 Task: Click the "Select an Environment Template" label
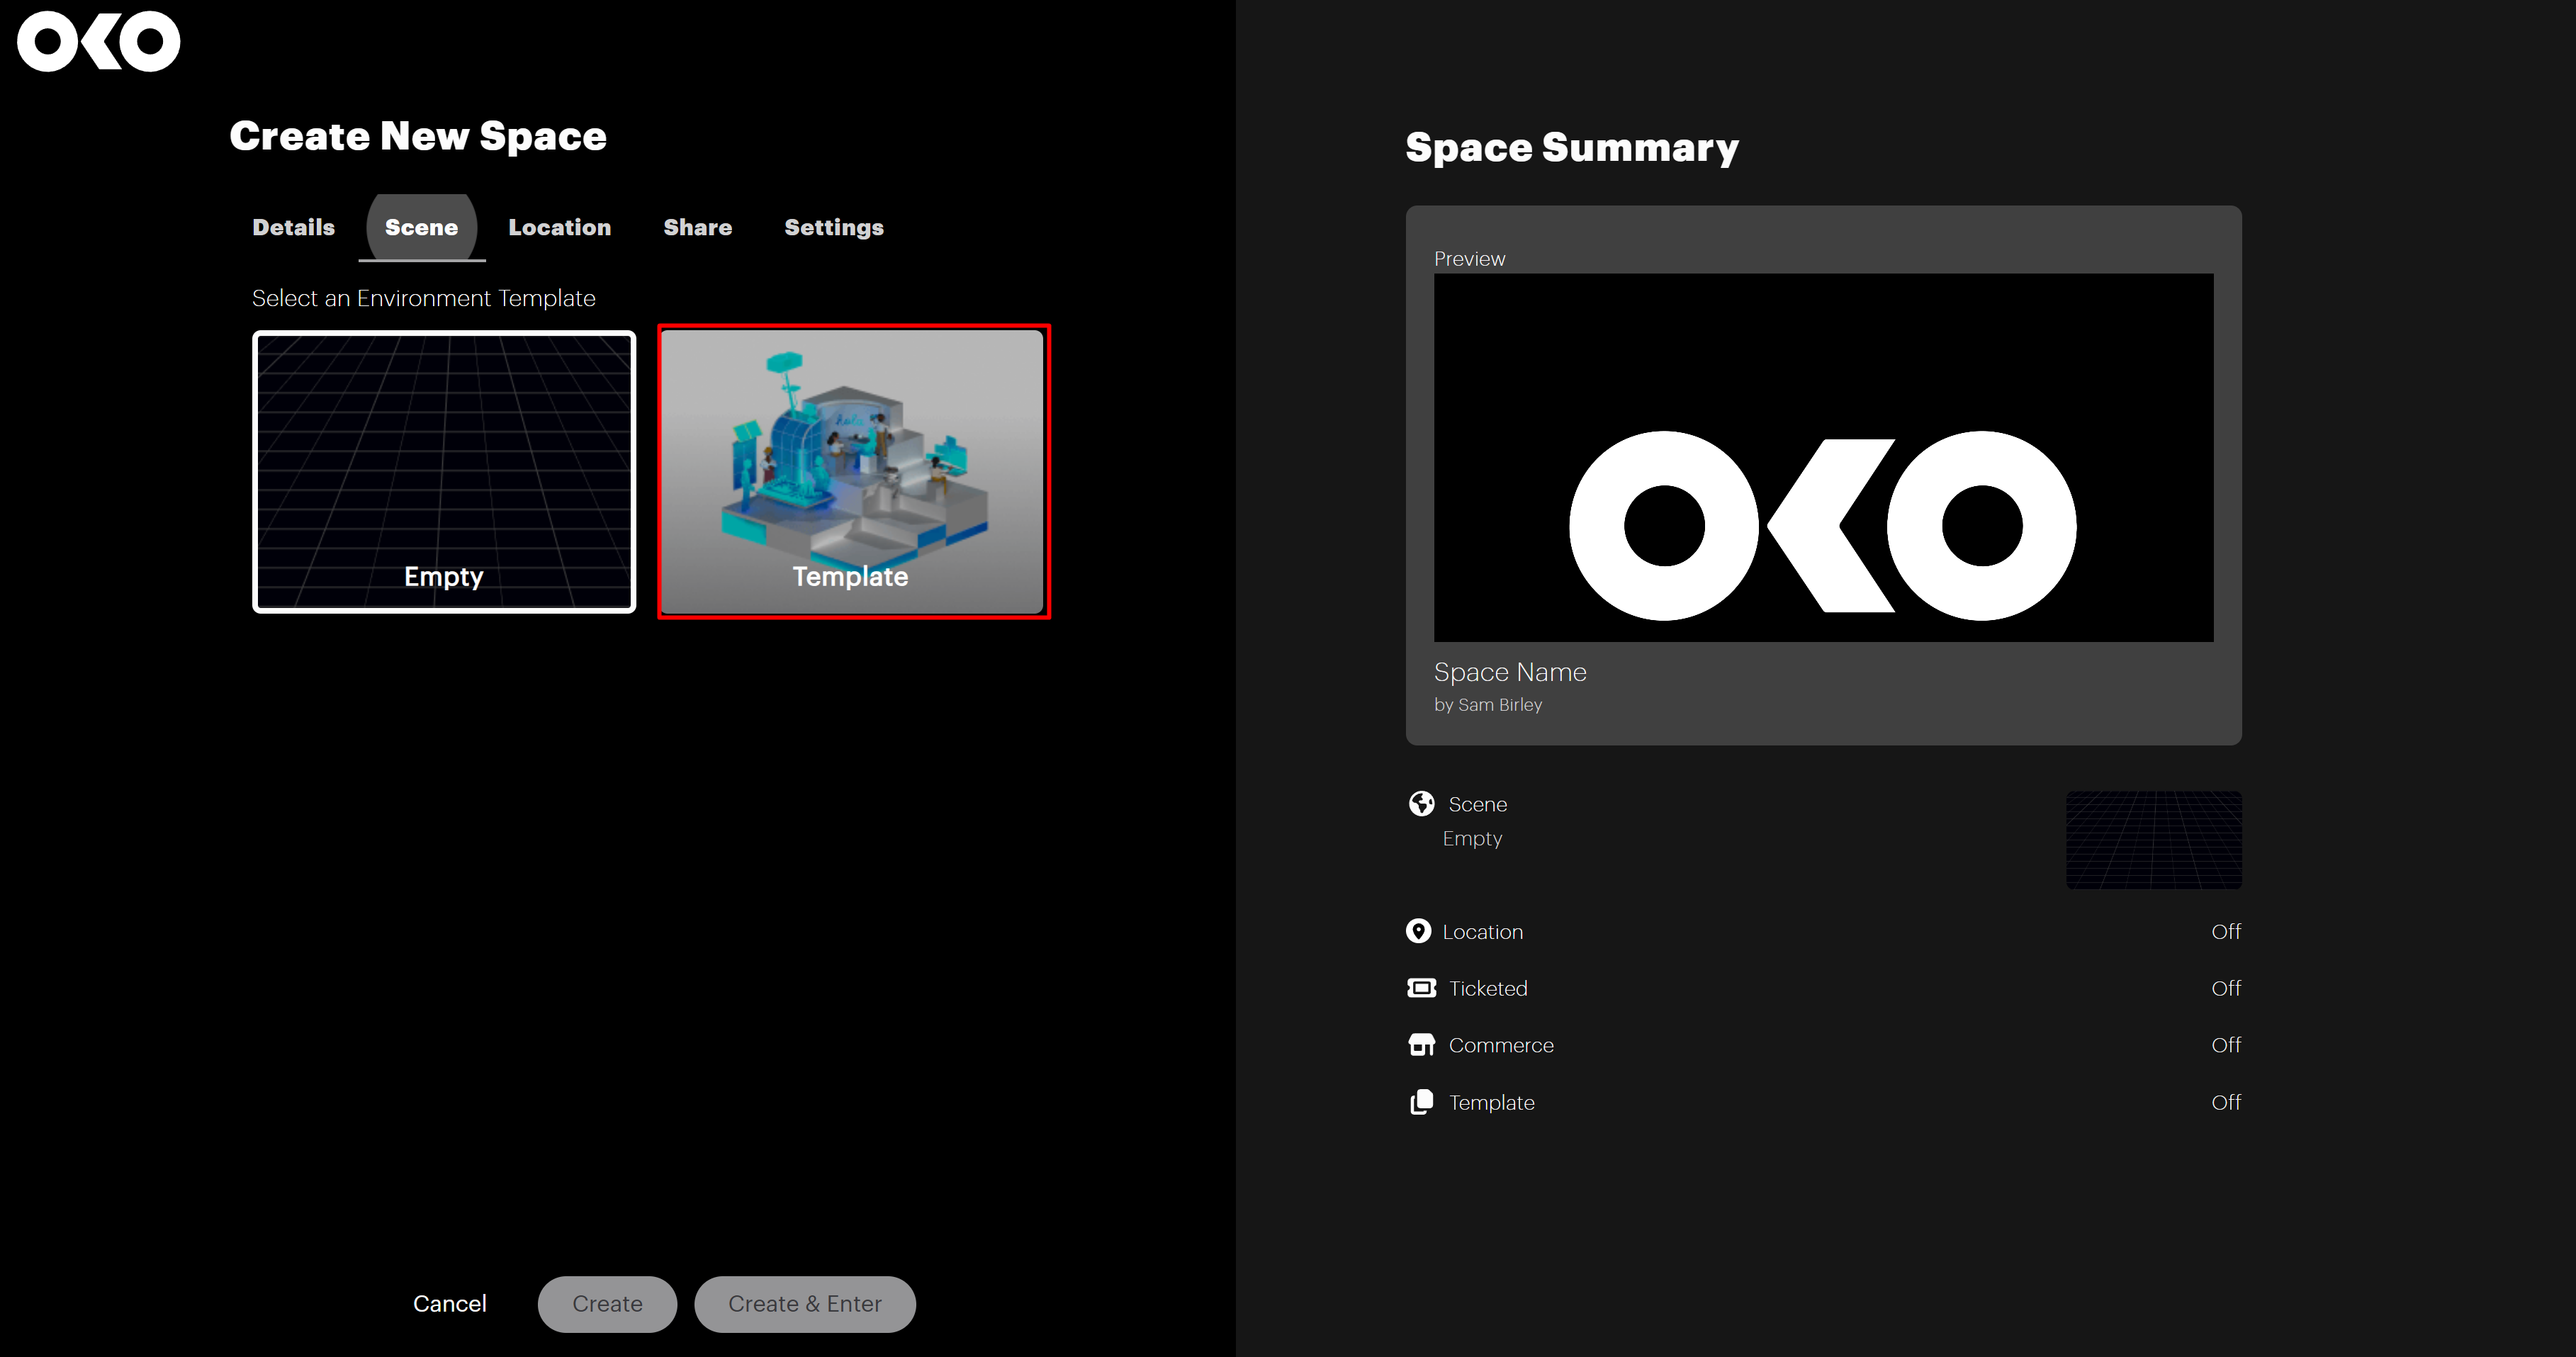click(423, 298)
